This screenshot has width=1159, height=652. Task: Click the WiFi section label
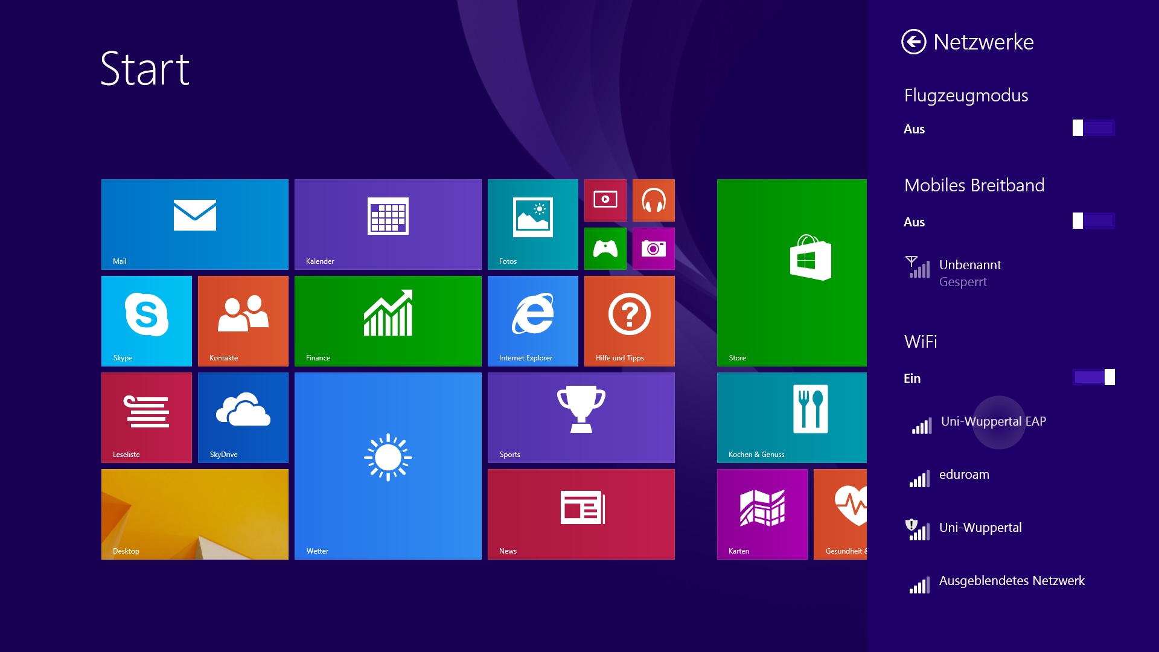pyautogui.click(x=921, y=342)
